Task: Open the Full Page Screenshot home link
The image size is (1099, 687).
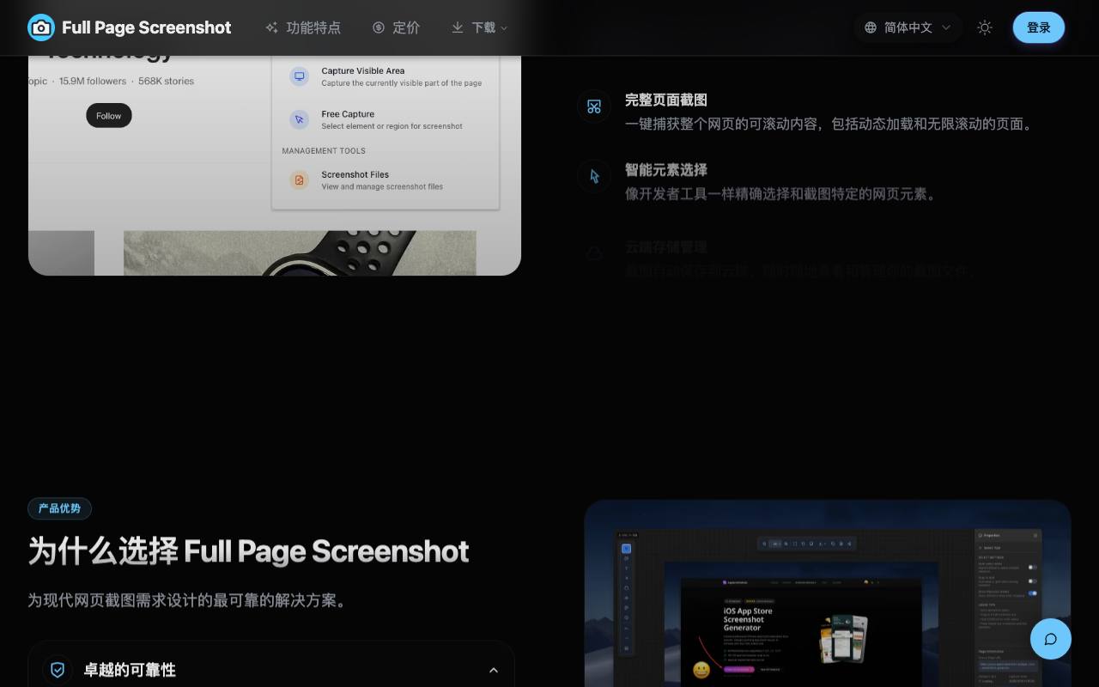Action: 130,27
